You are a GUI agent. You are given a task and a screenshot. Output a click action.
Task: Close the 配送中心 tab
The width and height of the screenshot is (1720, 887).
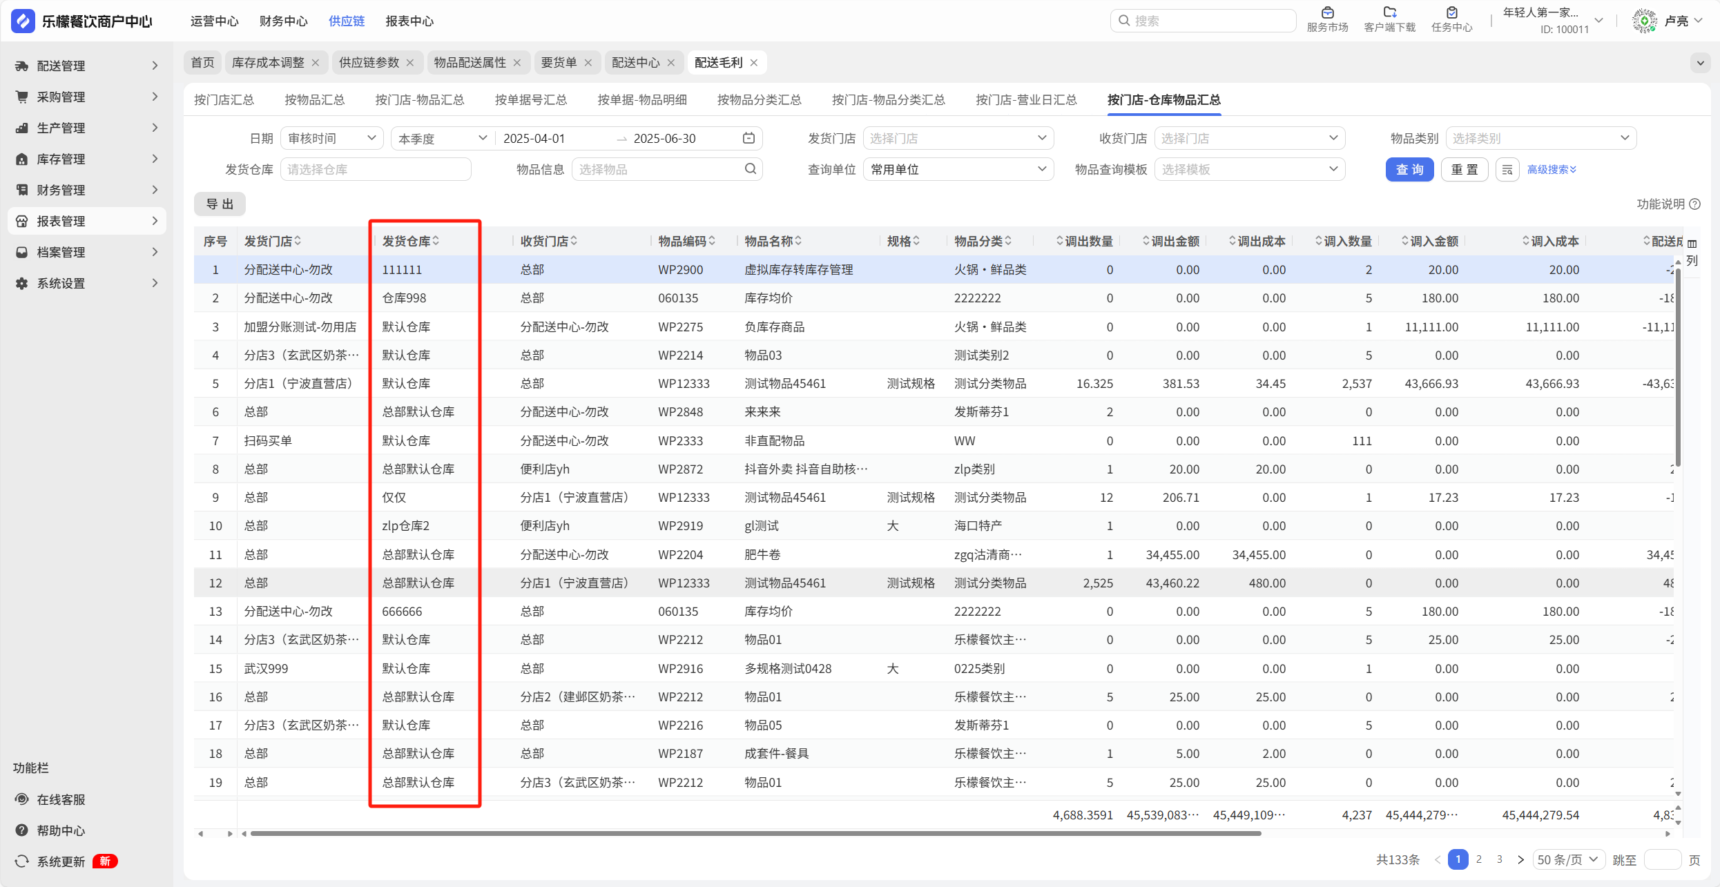tap(671, 63)
